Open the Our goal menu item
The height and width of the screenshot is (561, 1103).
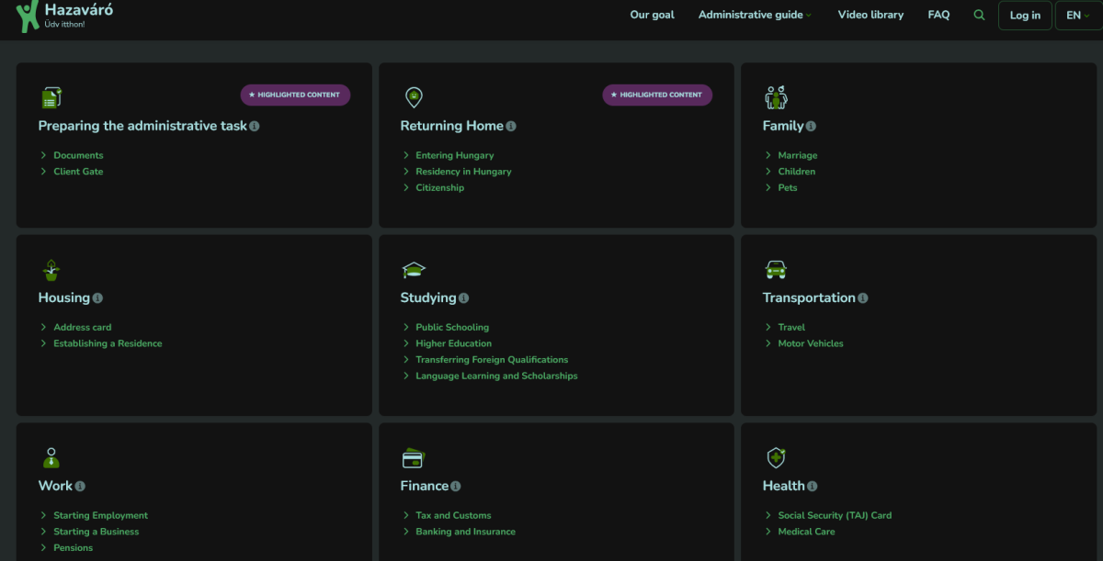[652, 16]
